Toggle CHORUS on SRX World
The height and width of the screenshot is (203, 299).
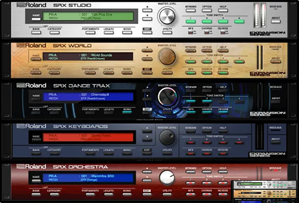207,73
